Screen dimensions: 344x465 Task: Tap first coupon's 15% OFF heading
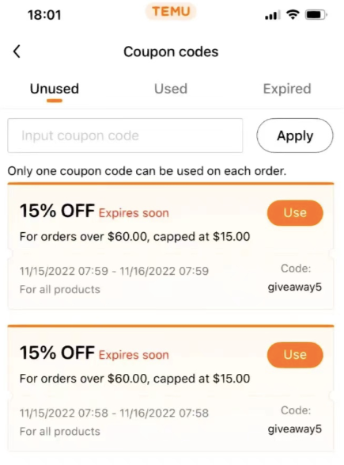(57, 211)
